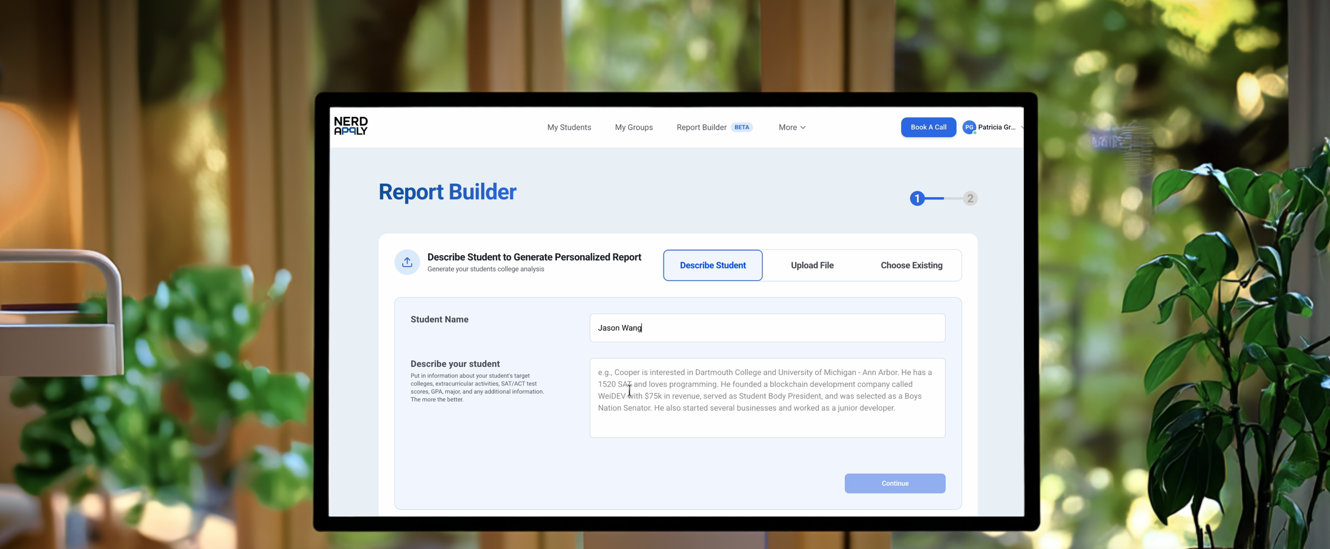
Task: Navigate to My Groups
Action: [634, 127]
